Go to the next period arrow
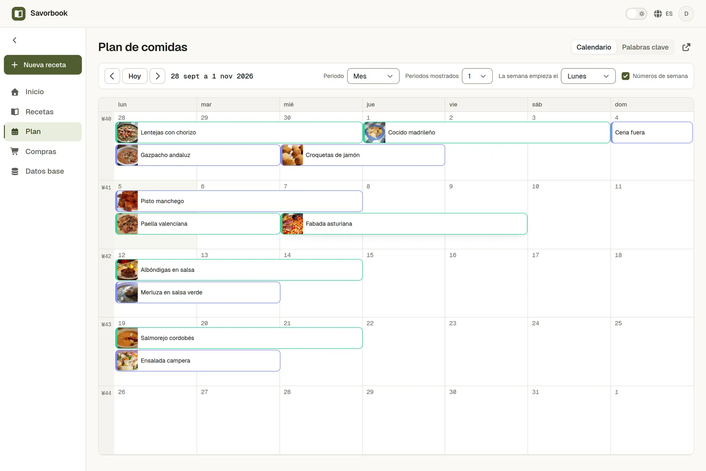 click(157, 76)
